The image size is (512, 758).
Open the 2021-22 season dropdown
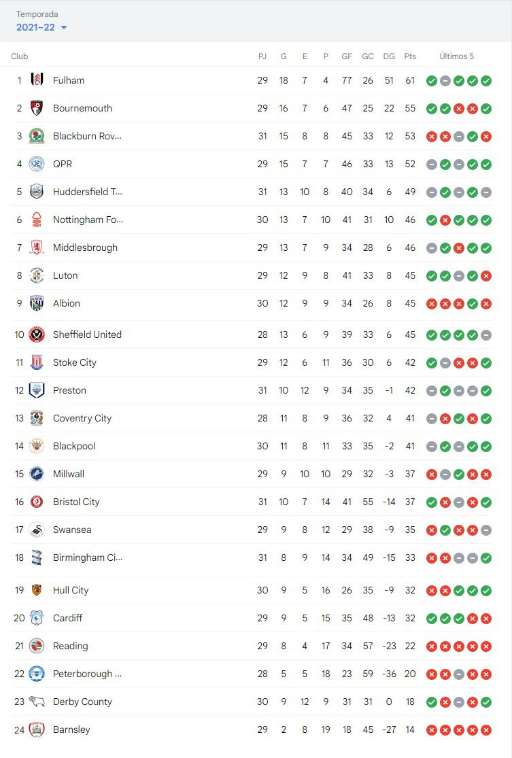(x=41, y=28)
